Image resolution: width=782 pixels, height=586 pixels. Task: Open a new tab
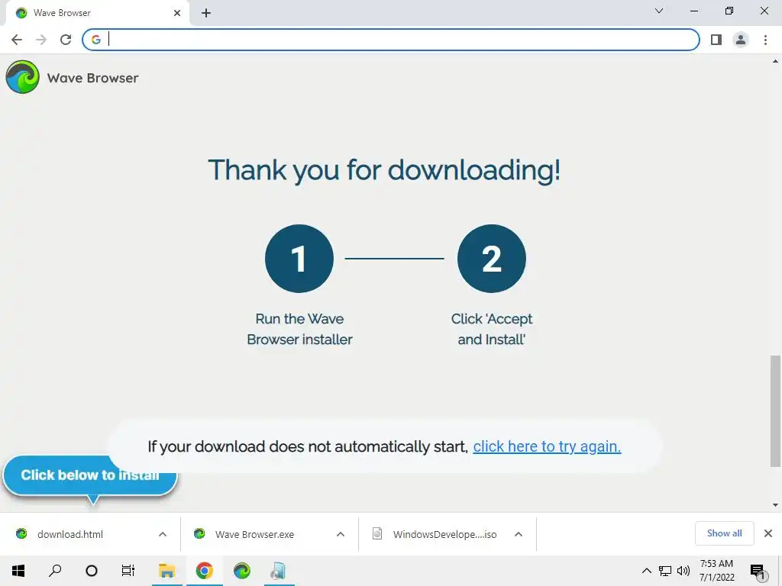tap(206, 13)
